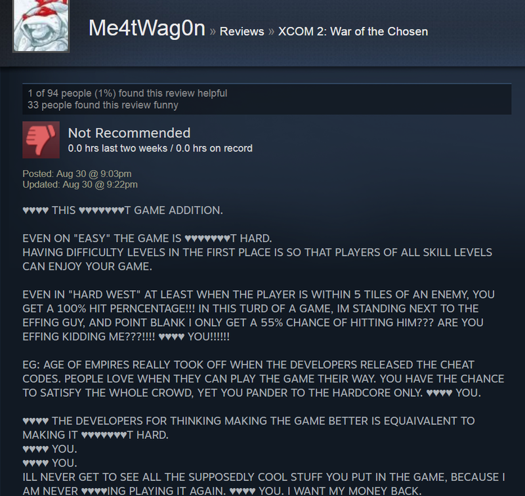
Task: Click the red thumbs-down icon
Action: (41, 140)
